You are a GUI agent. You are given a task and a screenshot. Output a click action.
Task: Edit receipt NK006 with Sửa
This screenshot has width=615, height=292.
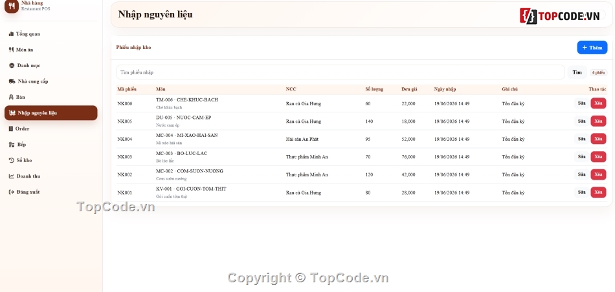click(582, 103)
